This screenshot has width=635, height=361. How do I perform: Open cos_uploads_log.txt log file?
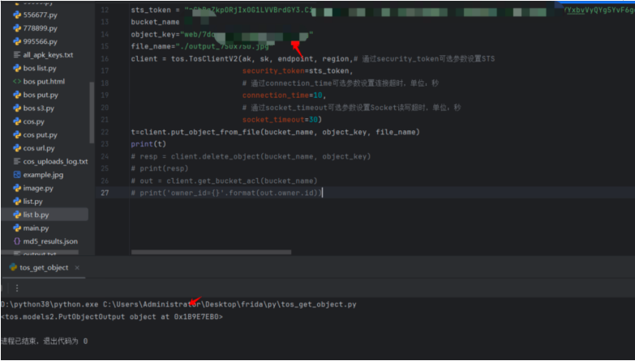pyautogui.click(x=55, y=161)
